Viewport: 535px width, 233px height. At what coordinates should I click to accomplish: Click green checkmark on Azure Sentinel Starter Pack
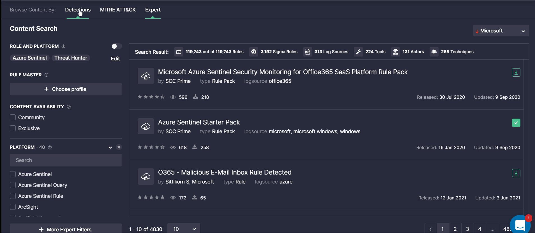click(516, 123)
